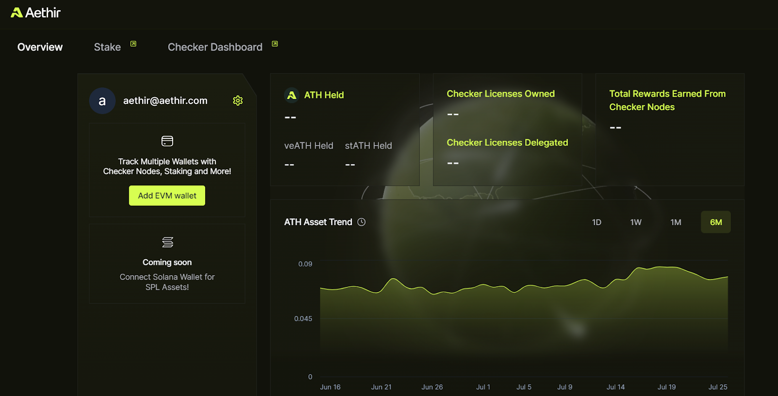Screen dimensions: 778x396
Task: Click the Add EVM wallet button
Action: click(167, 196)
